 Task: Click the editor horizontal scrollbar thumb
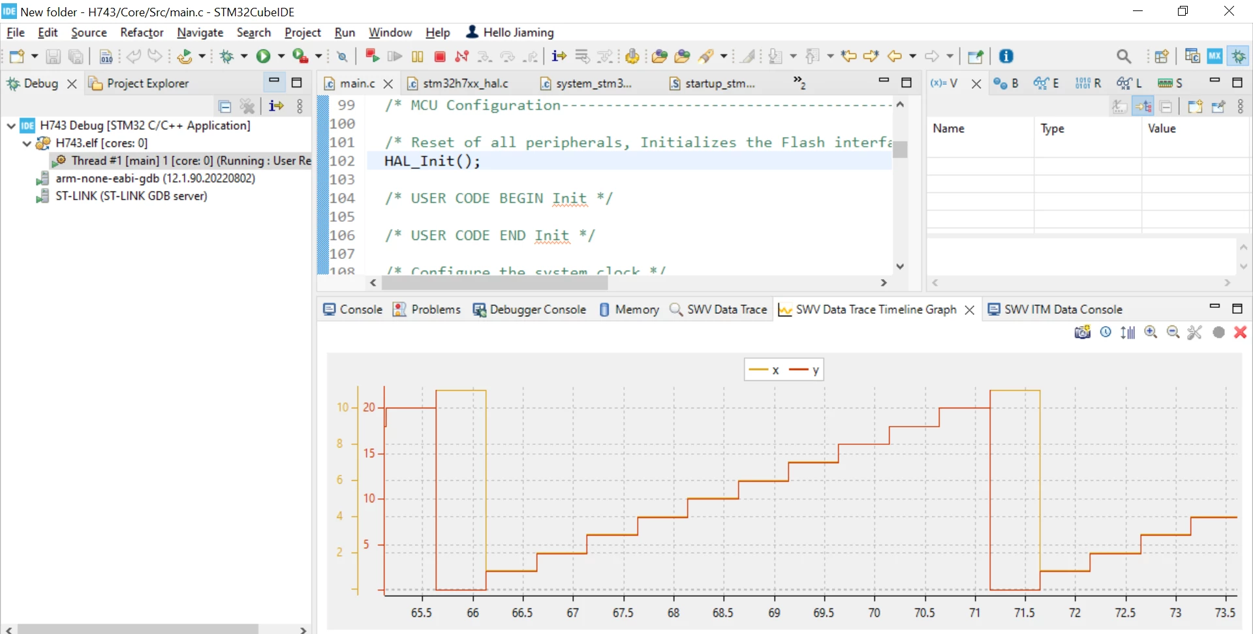pos(494,283)
